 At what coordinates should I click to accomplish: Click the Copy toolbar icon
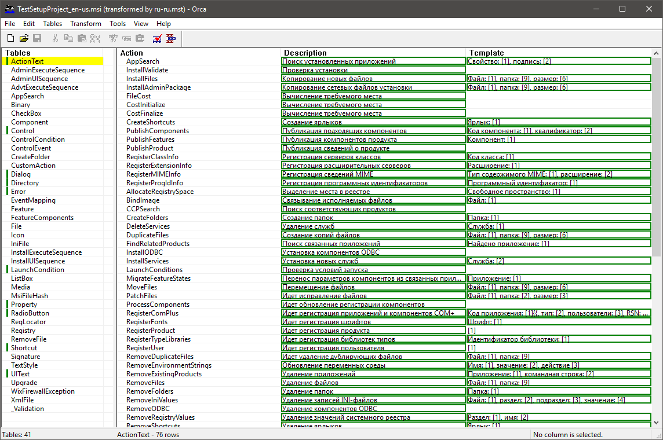[68, 38]
